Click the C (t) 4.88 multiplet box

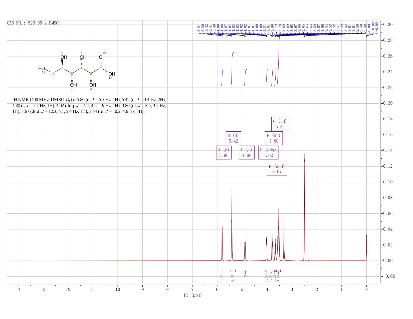(247, 153)
